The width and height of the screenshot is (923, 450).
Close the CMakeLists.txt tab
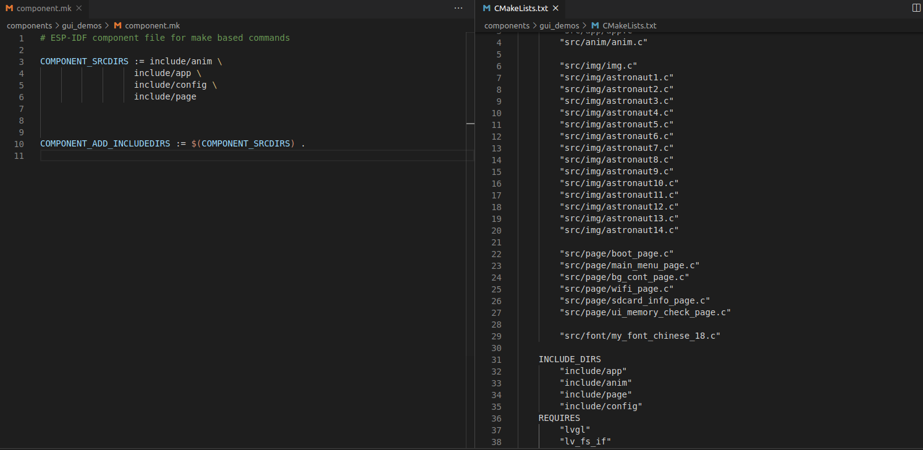tap(555, 8)
